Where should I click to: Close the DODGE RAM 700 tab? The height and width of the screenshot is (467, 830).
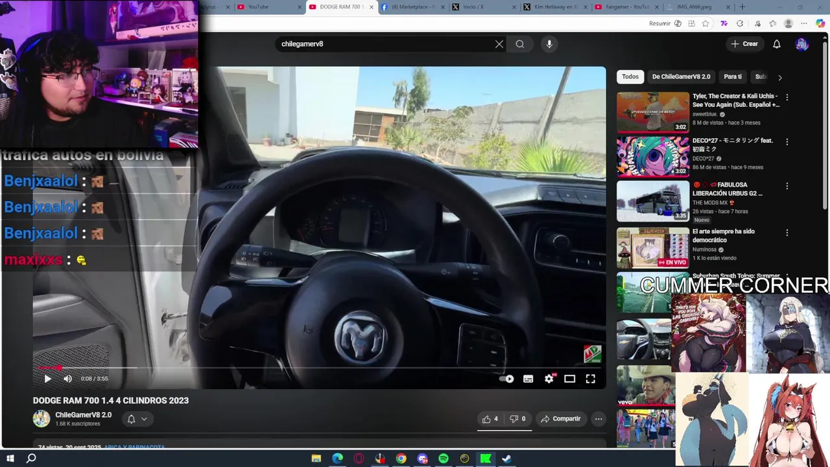tap(371, 7)
